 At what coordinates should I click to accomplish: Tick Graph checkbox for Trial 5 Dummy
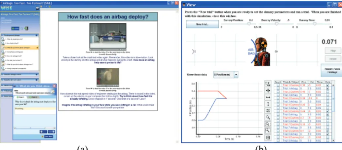278,111
